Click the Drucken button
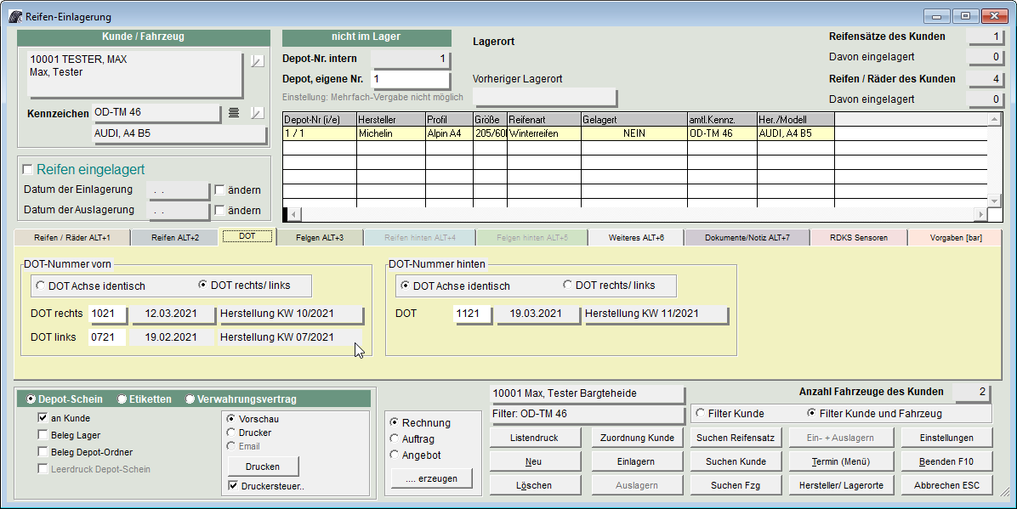1017x509 pixels. tap(263, 467)
